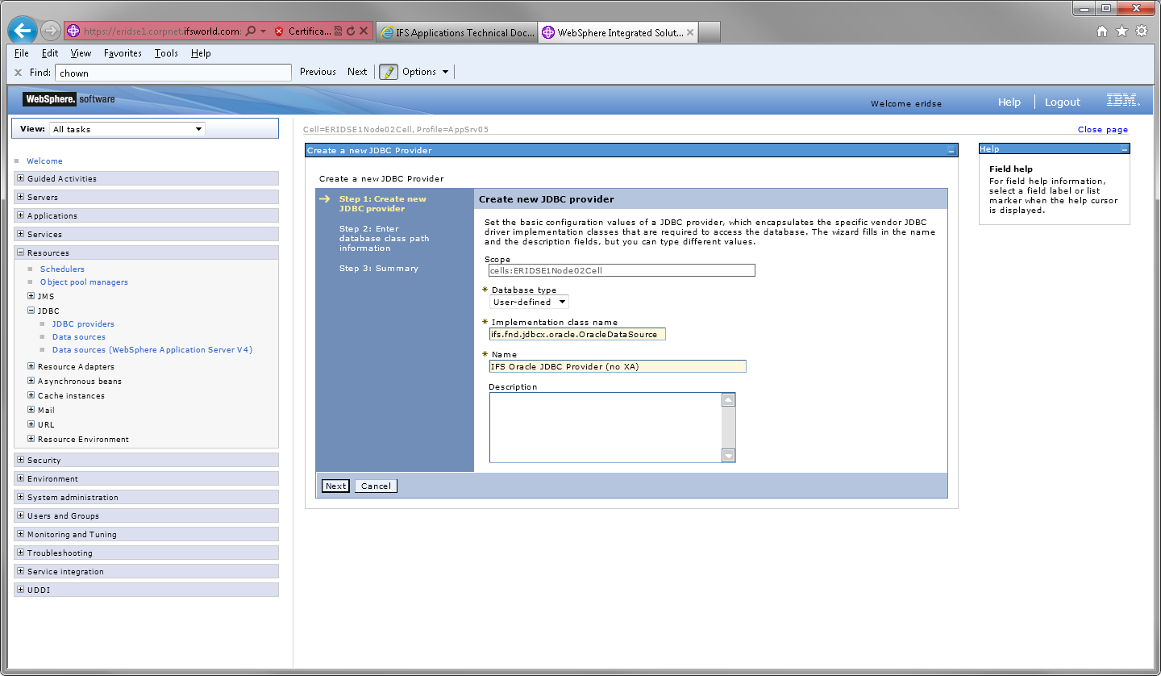Open the Welcome link in navigation
Image resolution: width=1161 pixels, height=676 pixels.
click(44, 161)
